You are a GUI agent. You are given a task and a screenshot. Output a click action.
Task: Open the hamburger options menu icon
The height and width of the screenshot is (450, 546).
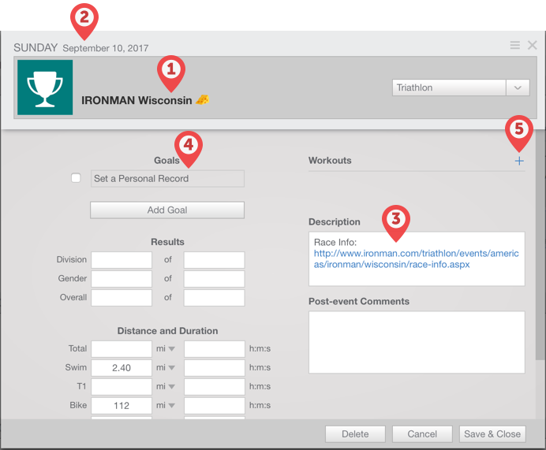coord(515,45)
